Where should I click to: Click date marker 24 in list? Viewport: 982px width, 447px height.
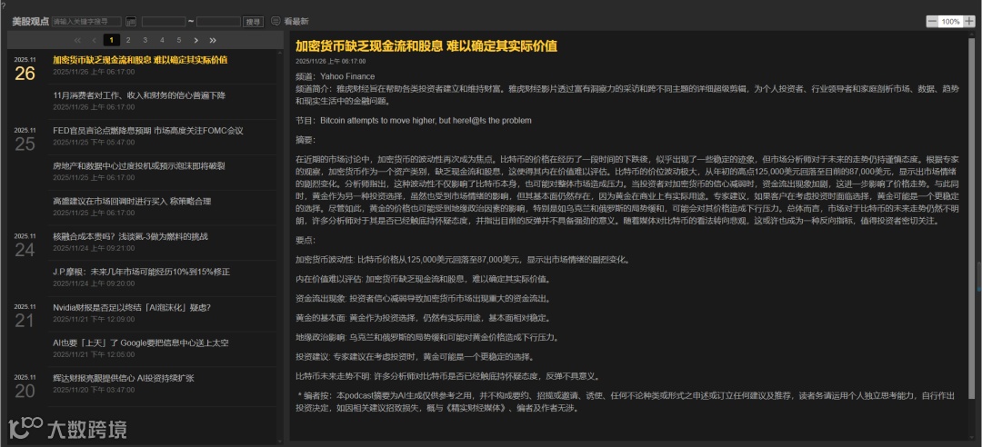coord(25,250)
